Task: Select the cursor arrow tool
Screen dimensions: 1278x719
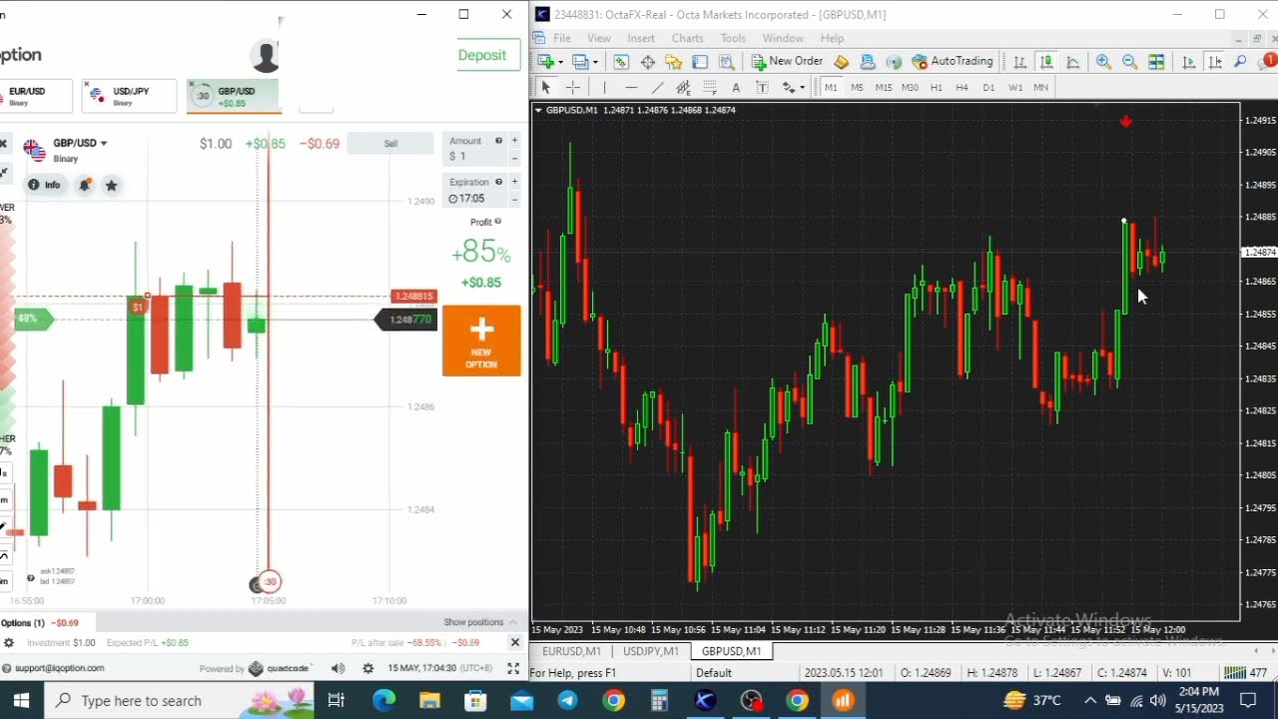Action: click(546, 87)
